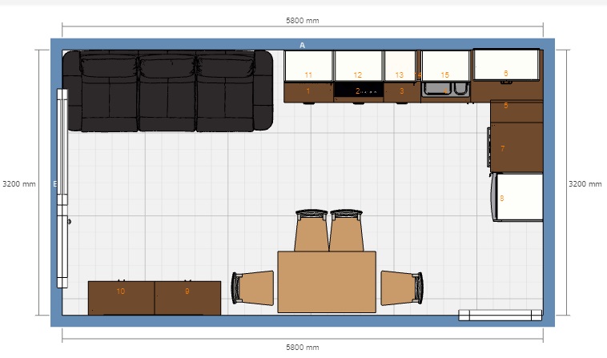
Task: Select the top 5800 mm dimension
Action: pos(303,21)
